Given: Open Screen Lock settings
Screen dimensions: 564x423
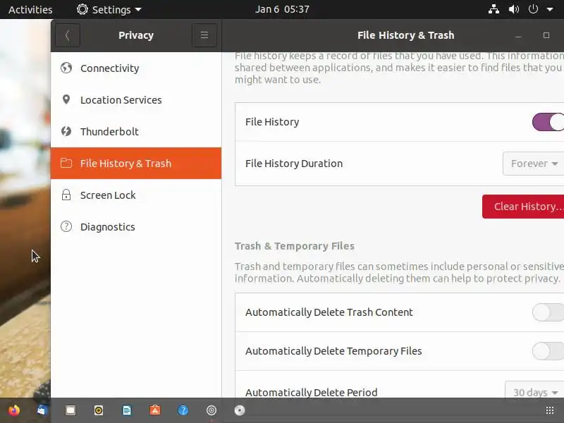Looking at the screenshot, I should point(136,195).
